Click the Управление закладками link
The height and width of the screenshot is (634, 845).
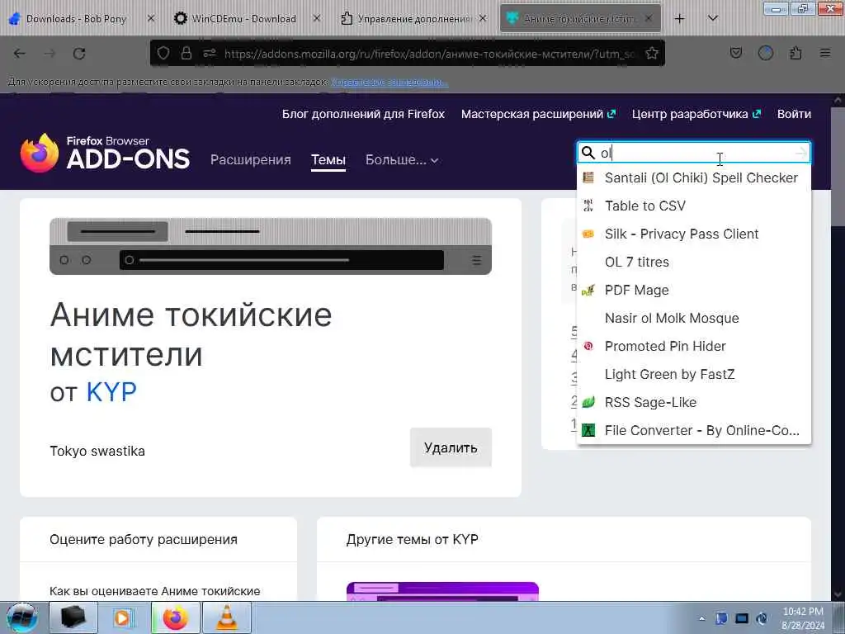coord(389,82)
